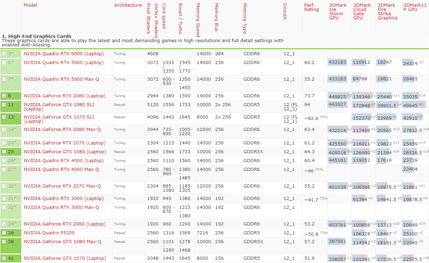This screenshot has width=429, height=263.
Task: Open NVIDIA Quadro RTX 4000 Max-Q link
Action: (61, 170)
